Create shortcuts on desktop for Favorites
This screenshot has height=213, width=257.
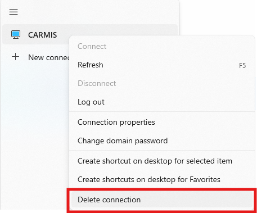[x=149, y=179]
